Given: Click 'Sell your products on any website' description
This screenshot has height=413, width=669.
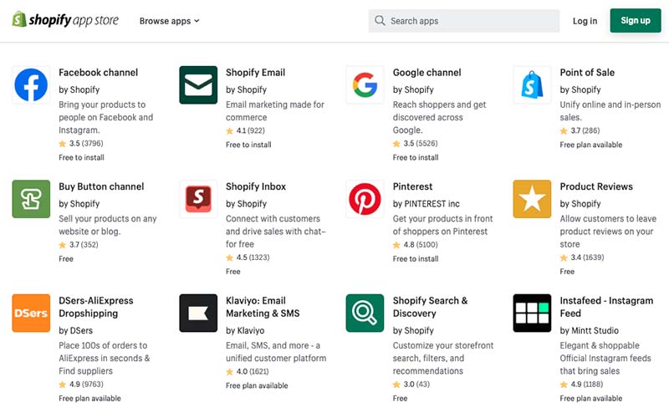Looking at the screenshot, I should (x=108, y=225).
